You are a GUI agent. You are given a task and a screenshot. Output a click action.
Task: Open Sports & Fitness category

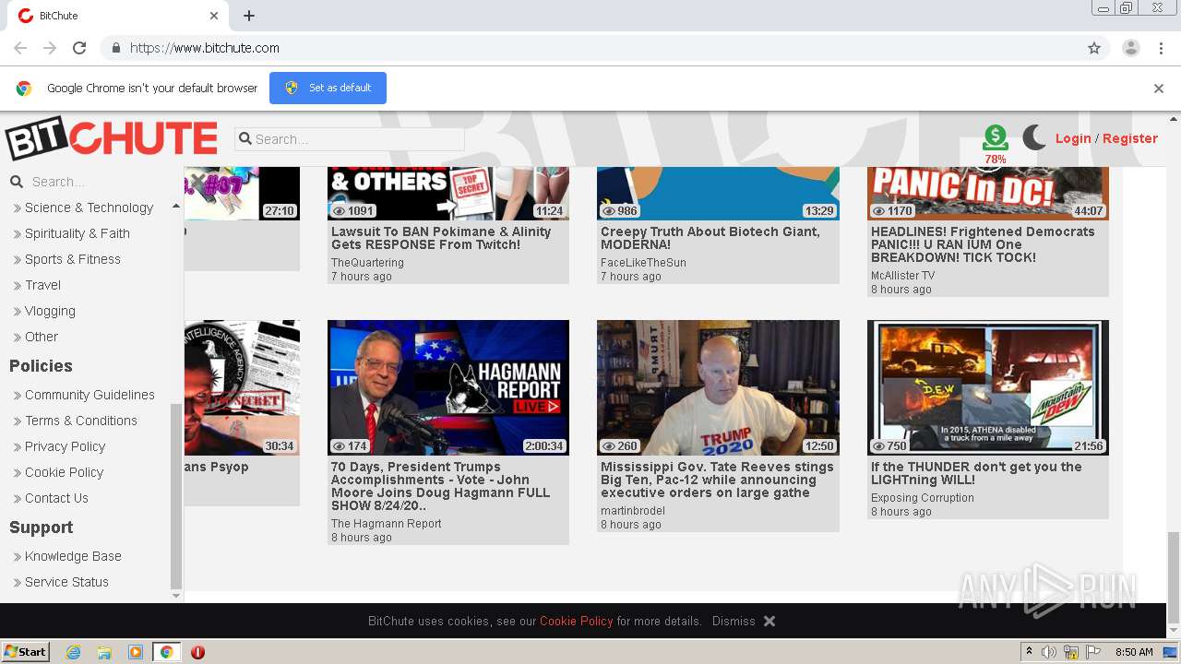(73, 259)
